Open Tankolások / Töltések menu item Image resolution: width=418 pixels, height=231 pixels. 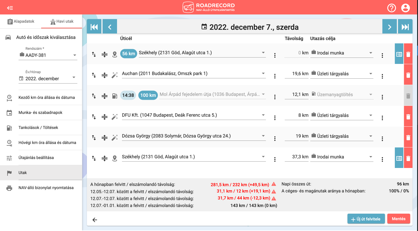pyautogui.click(x=41, y=127)
